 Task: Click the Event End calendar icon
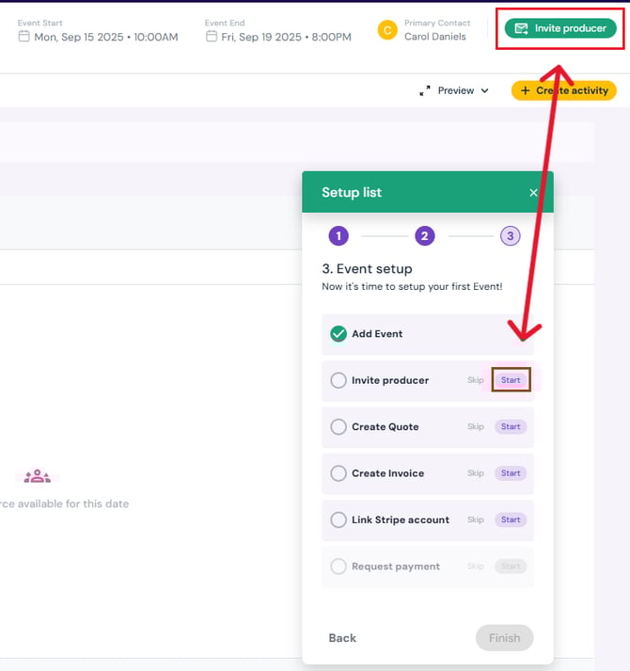pos(212,37)
